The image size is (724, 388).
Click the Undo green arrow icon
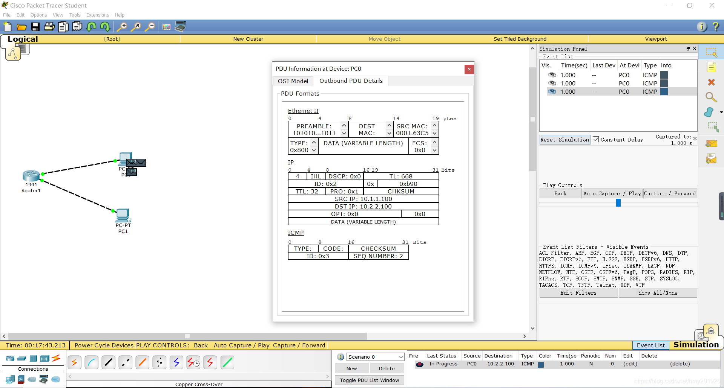[91, 27]
